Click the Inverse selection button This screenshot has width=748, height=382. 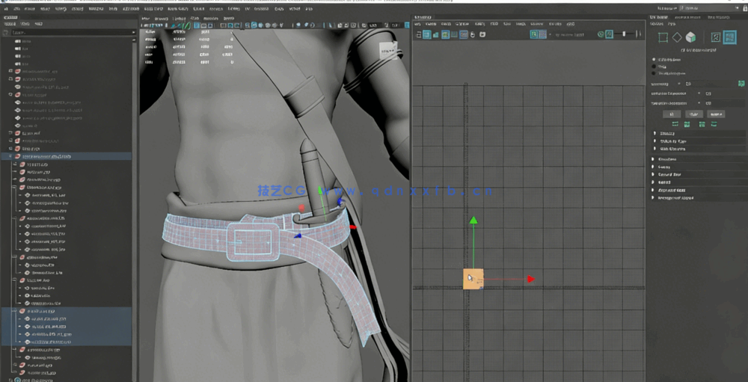coord(716,114)
